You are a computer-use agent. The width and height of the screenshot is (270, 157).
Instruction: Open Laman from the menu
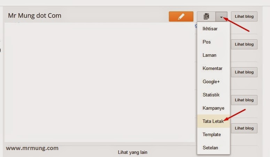tap(213, 55)
